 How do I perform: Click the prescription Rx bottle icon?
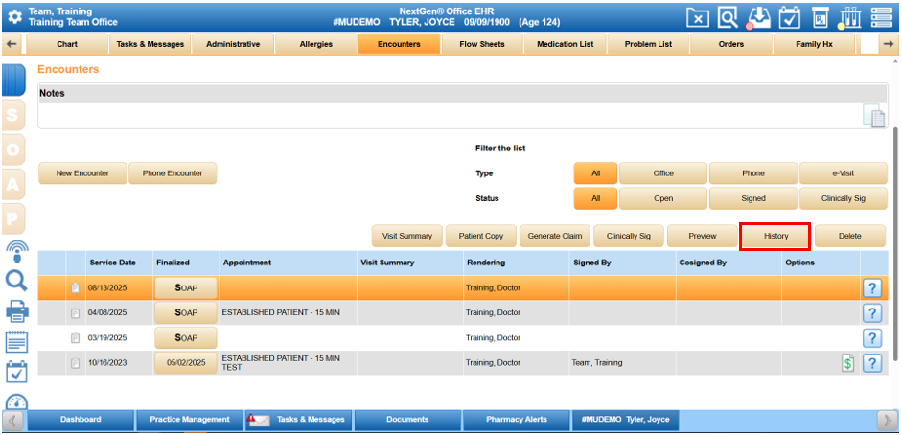[821, 17]
